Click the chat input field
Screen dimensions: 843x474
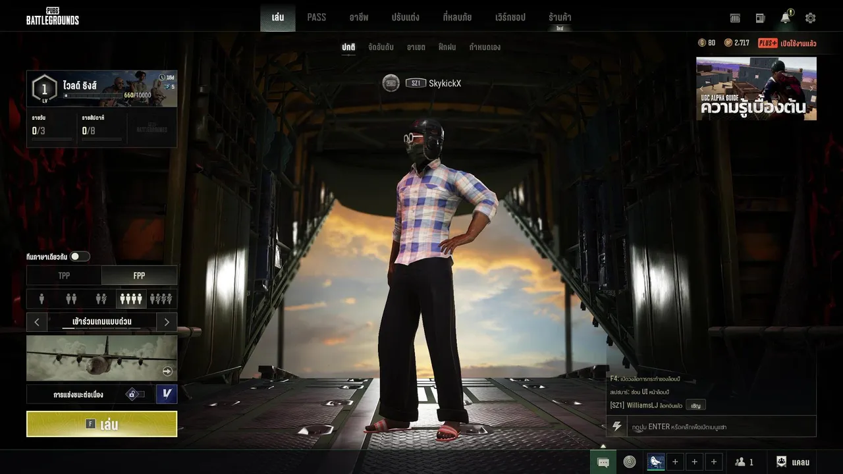[721, 427]
